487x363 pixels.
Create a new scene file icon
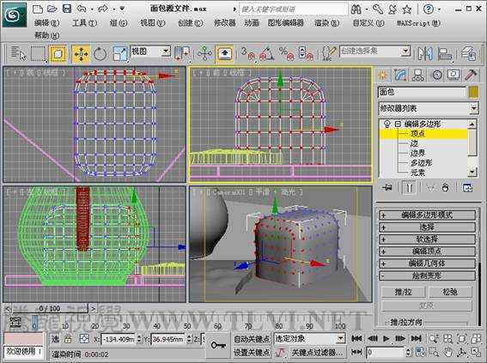[x=38, y=9]
